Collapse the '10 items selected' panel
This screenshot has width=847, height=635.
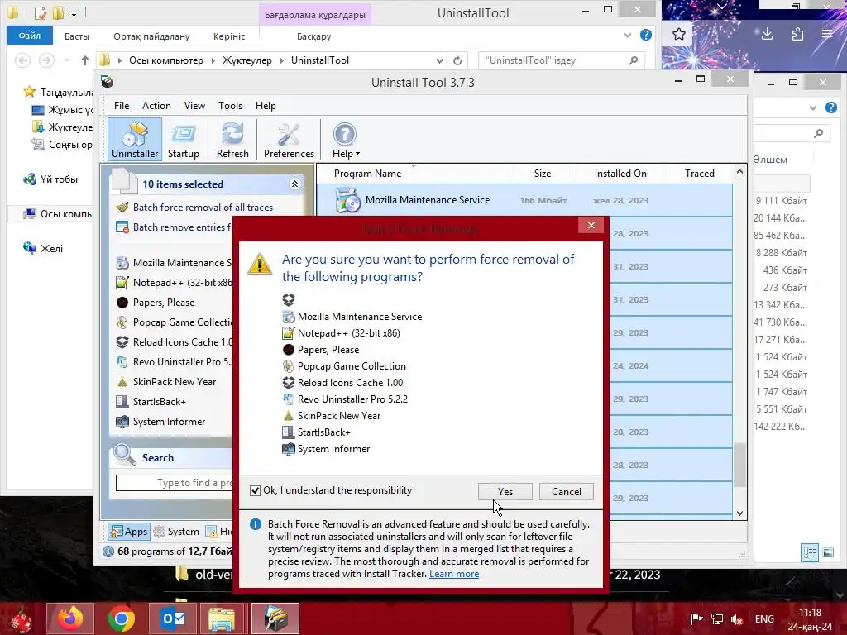[295, 184]
